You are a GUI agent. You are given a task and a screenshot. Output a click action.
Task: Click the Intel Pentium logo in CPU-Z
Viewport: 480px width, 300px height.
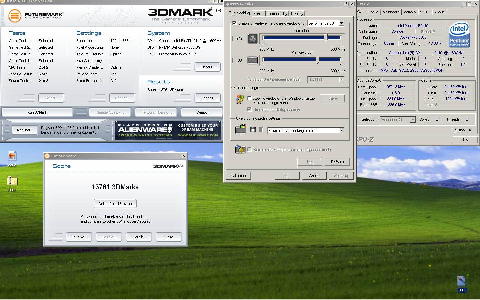tap(459, 35)
